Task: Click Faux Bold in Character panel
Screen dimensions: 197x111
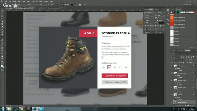Action: 146,26
